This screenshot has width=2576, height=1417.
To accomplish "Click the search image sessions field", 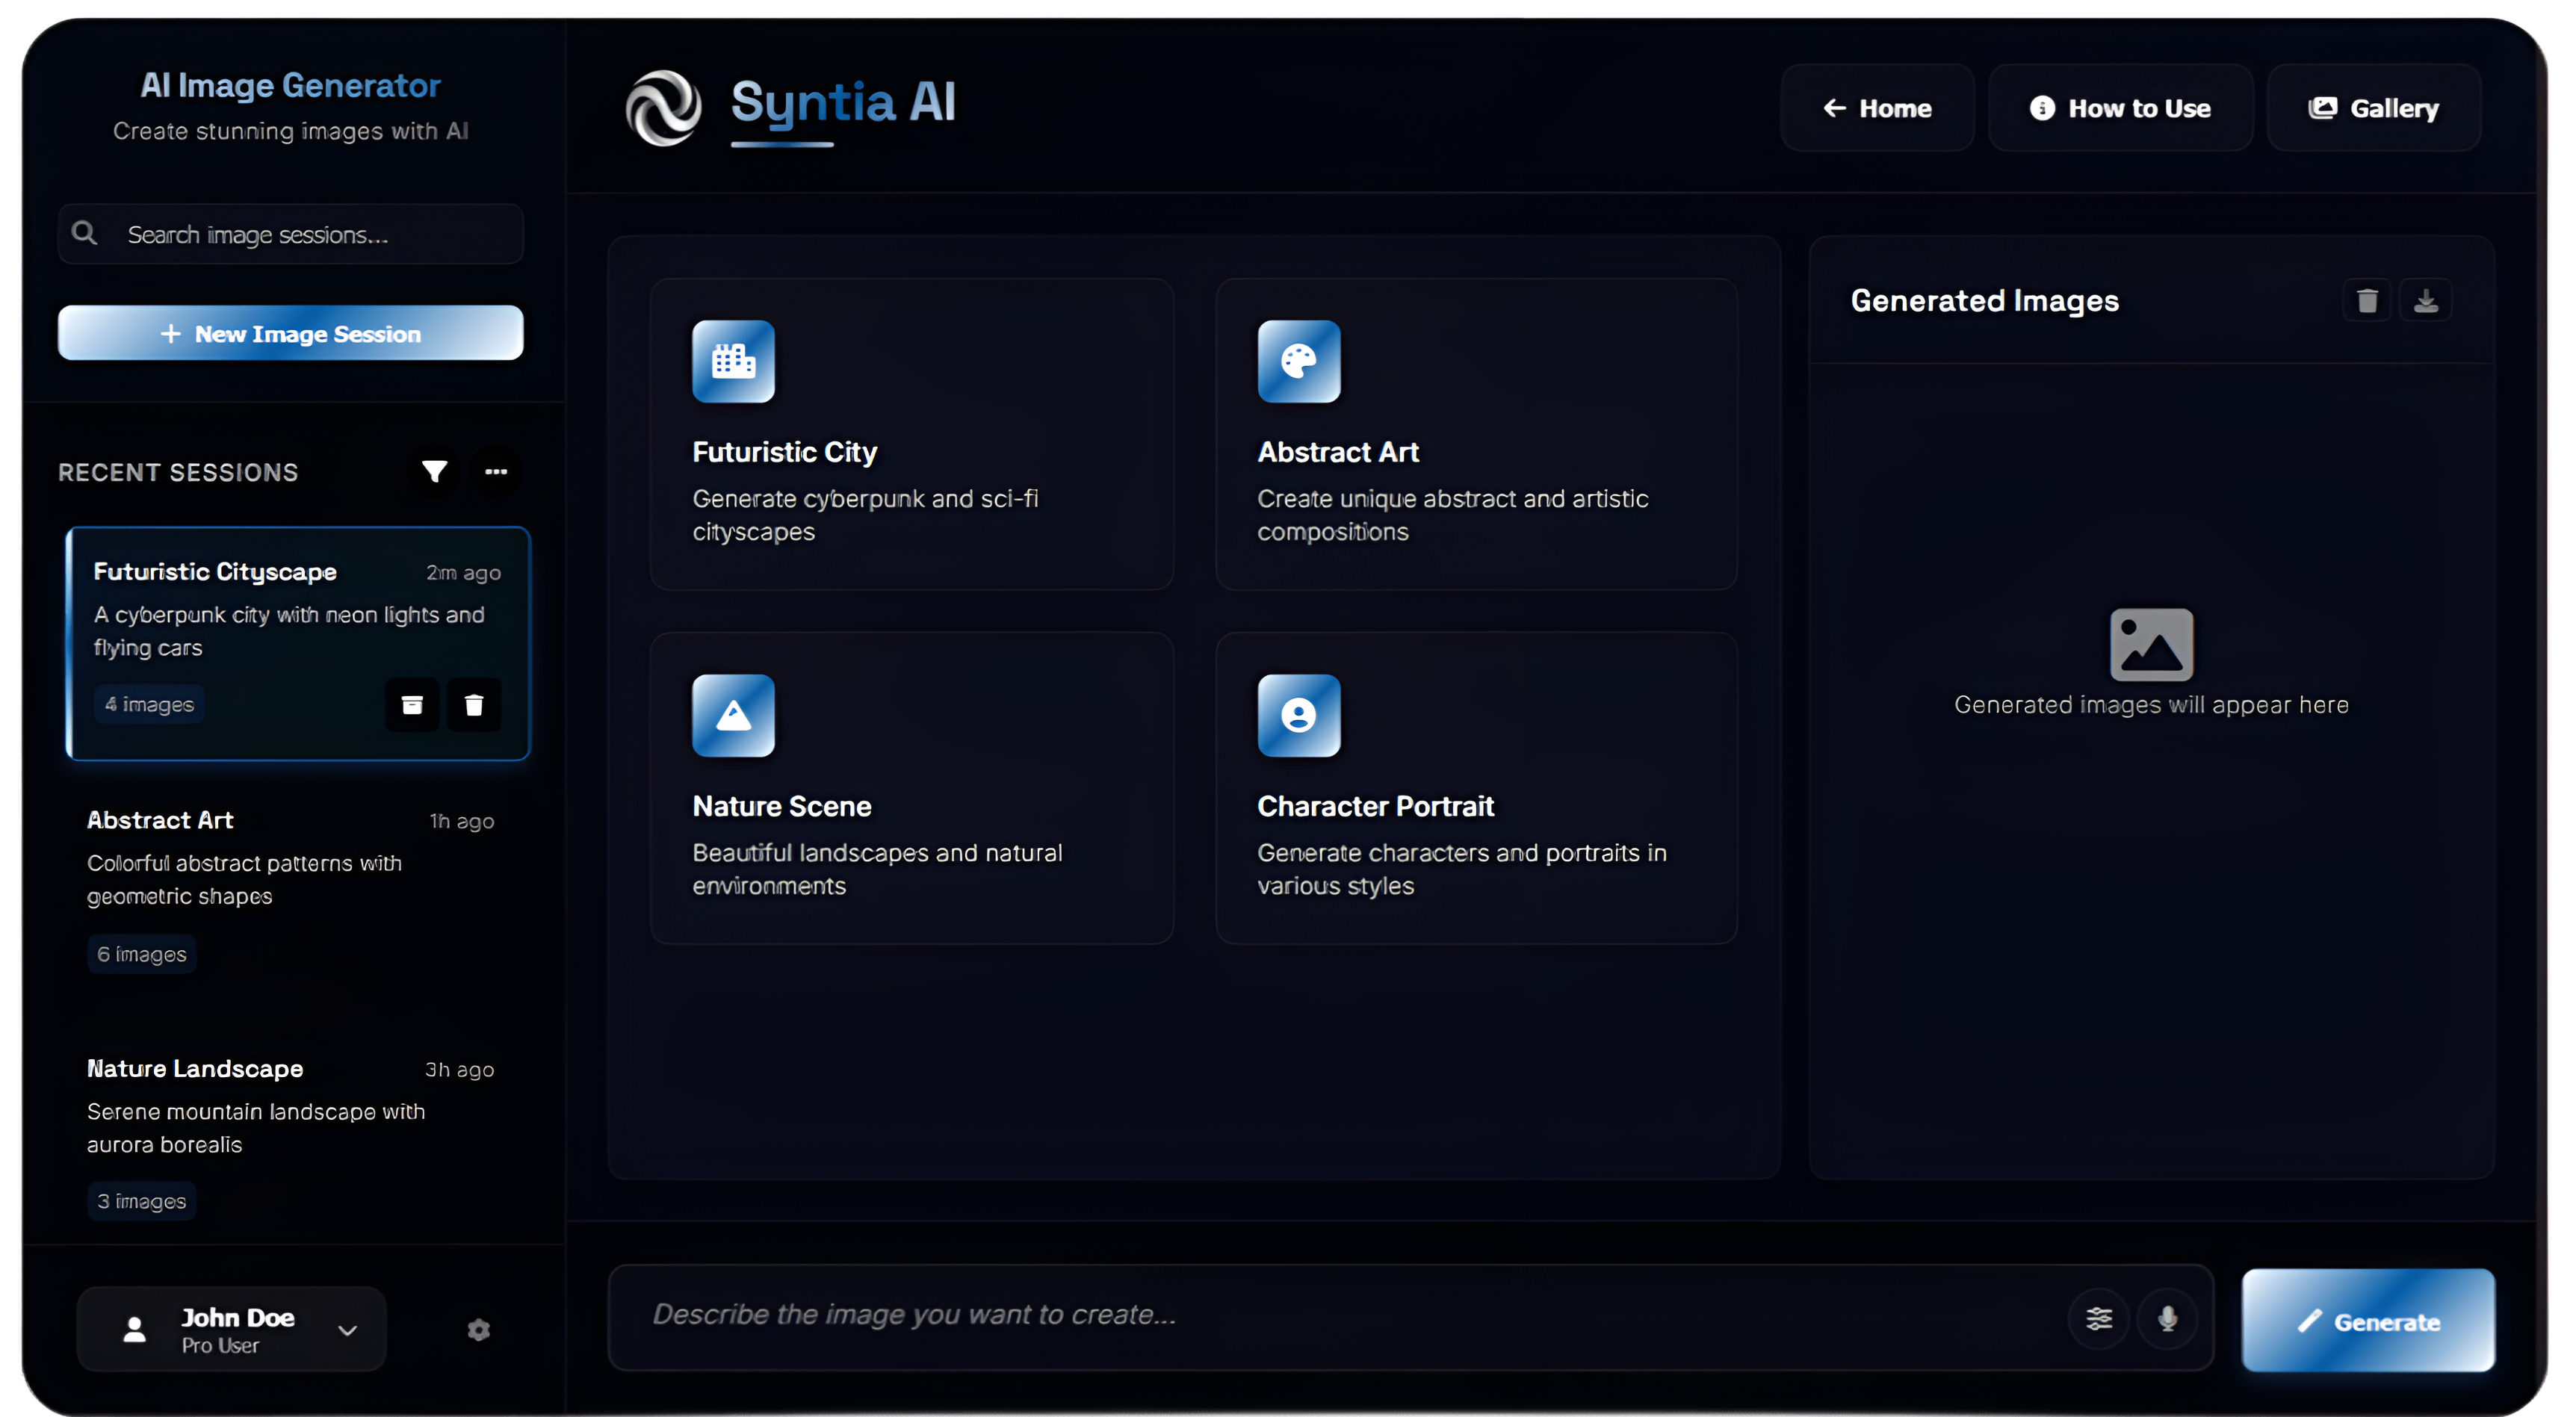I will [310, 235].
